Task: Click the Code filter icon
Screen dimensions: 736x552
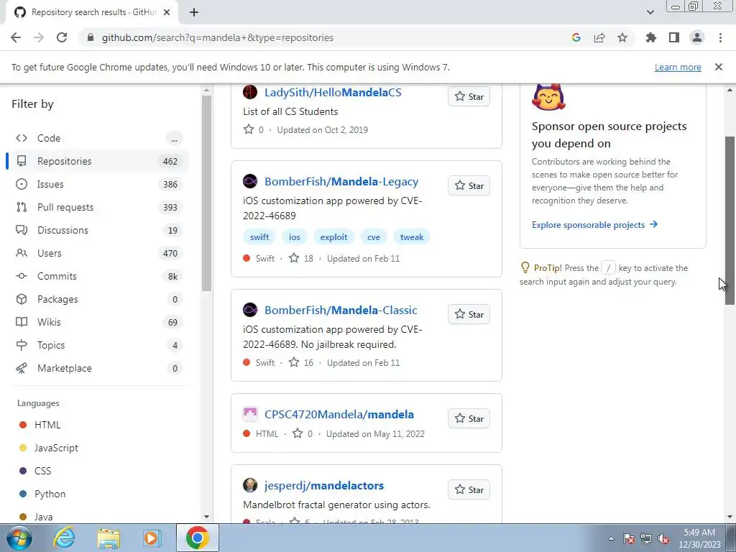Action: [22, 138]
